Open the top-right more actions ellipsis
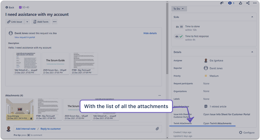The height and width of the screenshot is (140, 260). click(x=255, y=3)
